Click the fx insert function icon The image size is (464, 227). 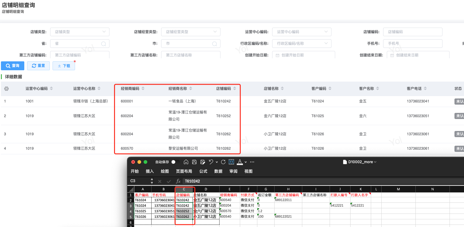click(178, 181)
